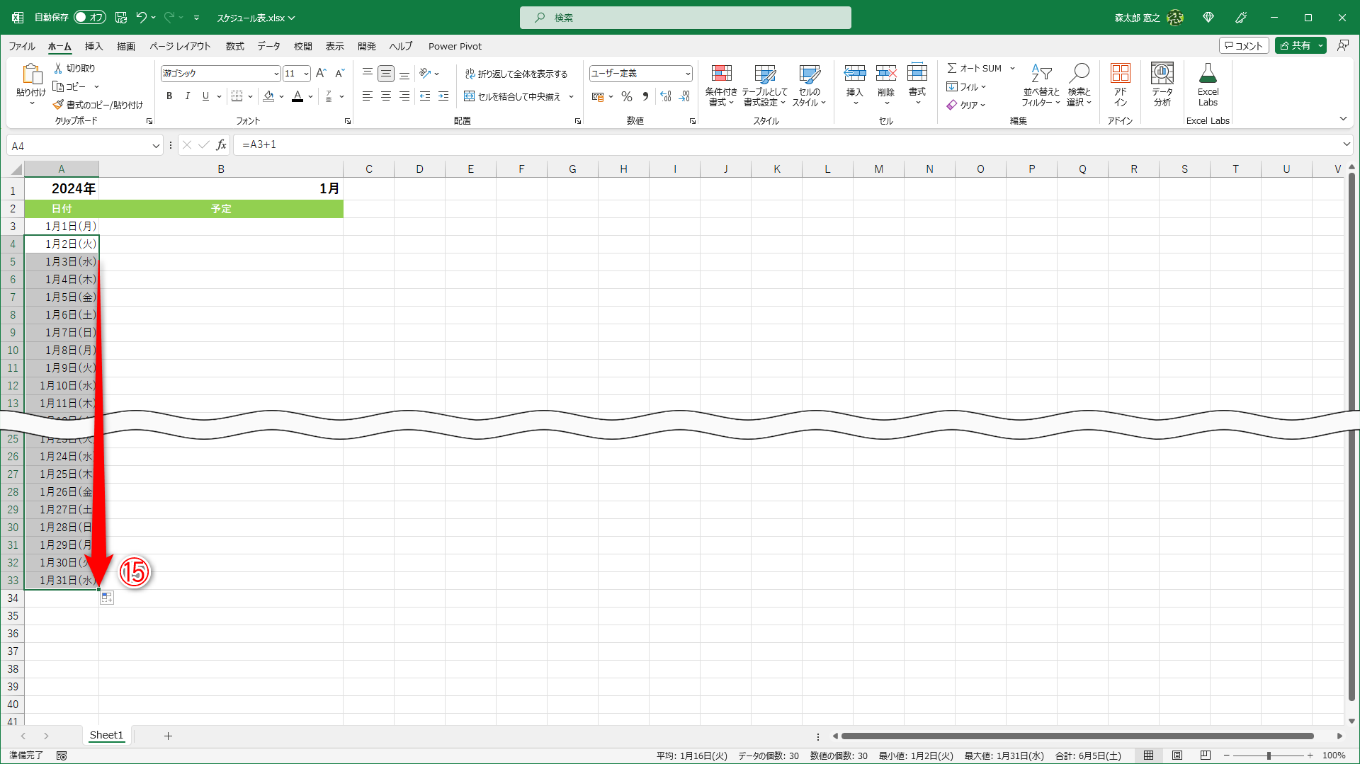
Task: Toggle Italic formatting
Action: tap(188, 96)
